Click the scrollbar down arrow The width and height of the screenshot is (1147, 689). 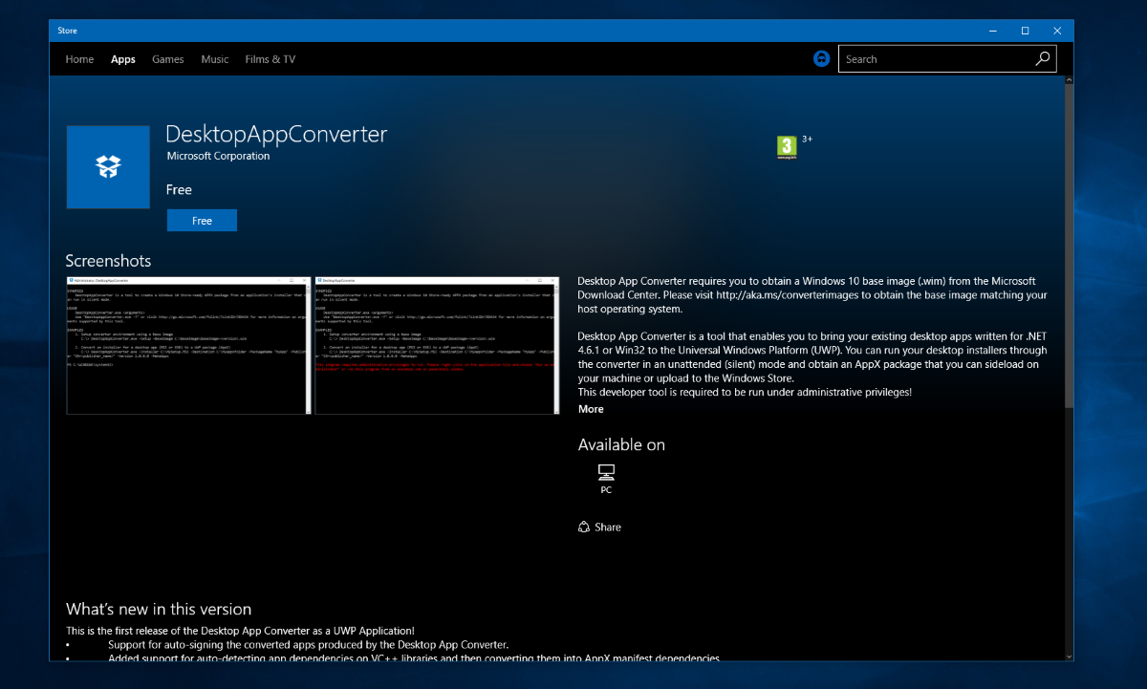pos(1069,655)
